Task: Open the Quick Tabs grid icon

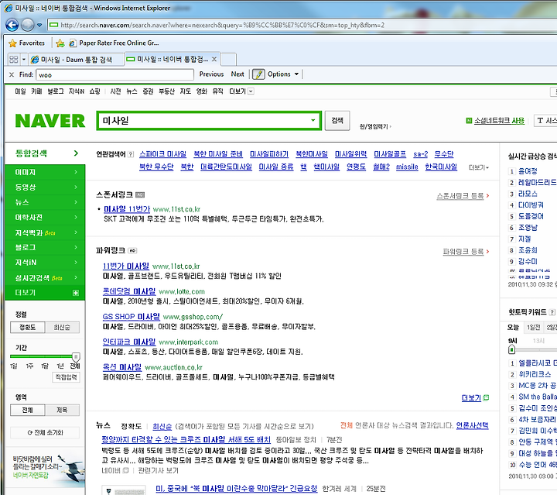Action: pyautogui.click(x=13, y=60)
